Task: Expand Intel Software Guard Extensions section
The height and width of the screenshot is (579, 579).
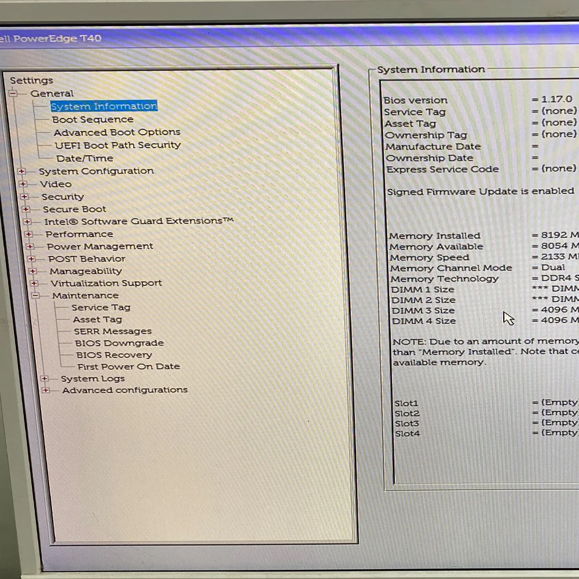Action: click(x=27, y=222)
